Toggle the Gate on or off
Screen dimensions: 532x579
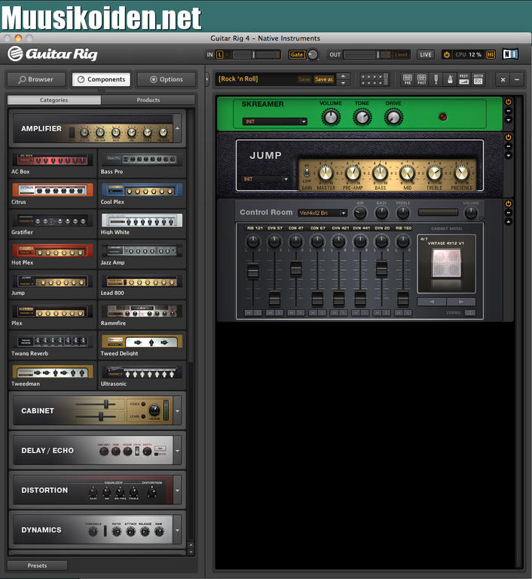(297, 54)
